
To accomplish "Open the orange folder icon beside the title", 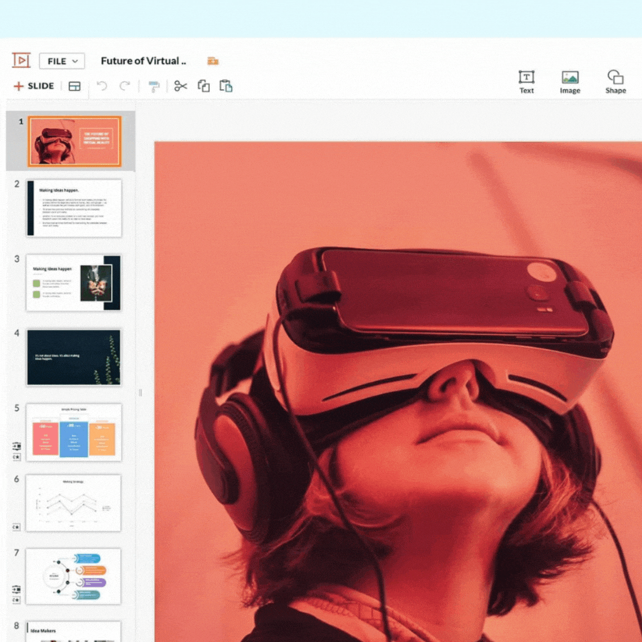I will (212, 61).
